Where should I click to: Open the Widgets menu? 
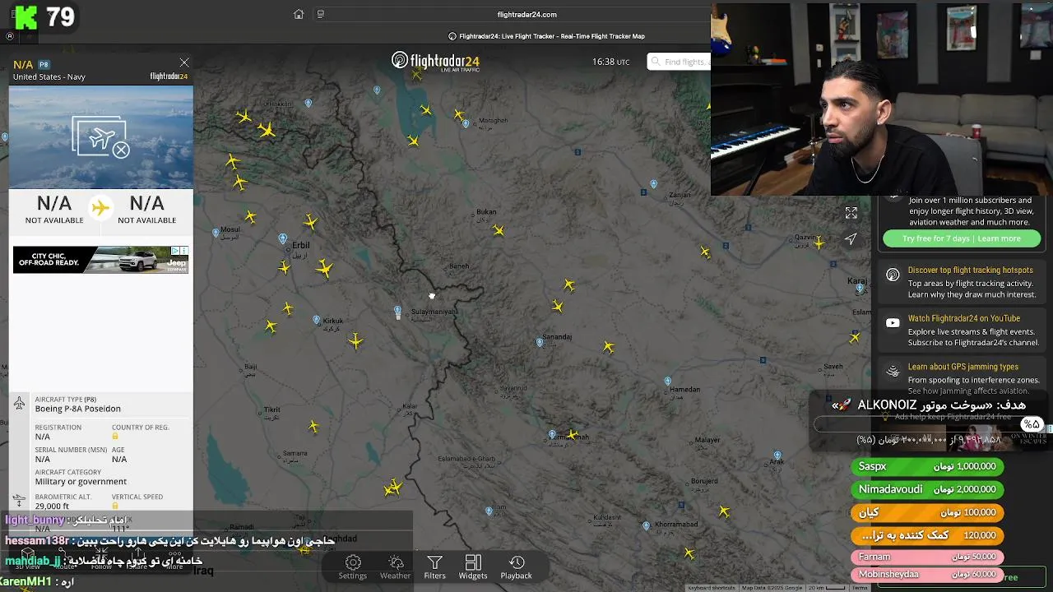(473, 567)
